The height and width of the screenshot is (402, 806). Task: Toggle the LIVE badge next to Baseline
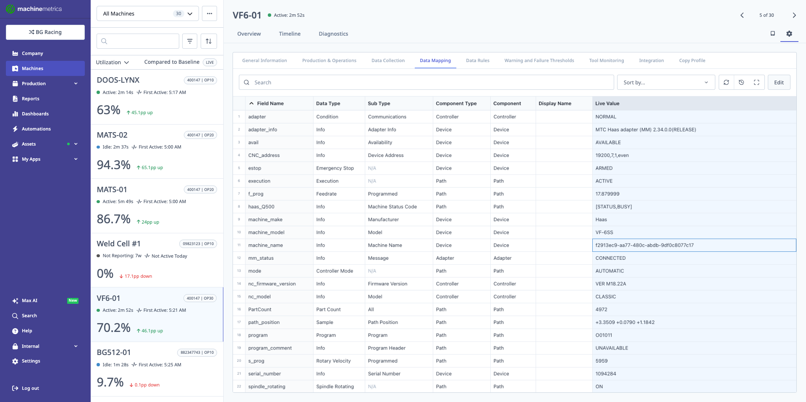pyautogui.click(x=209, y=63)
